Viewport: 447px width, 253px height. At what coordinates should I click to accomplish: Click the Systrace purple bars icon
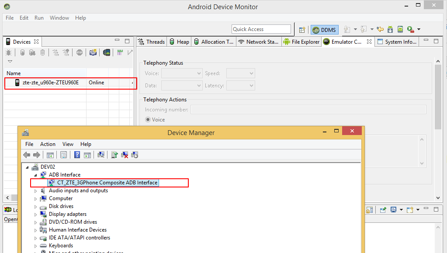[x=120, y=52]
